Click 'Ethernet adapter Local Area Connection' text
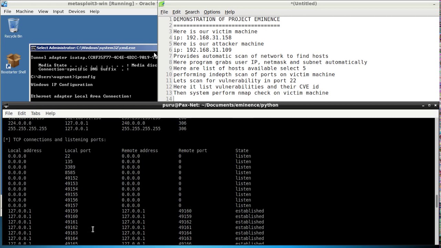This screenshot has width=441, height=248. pos(81,96)
